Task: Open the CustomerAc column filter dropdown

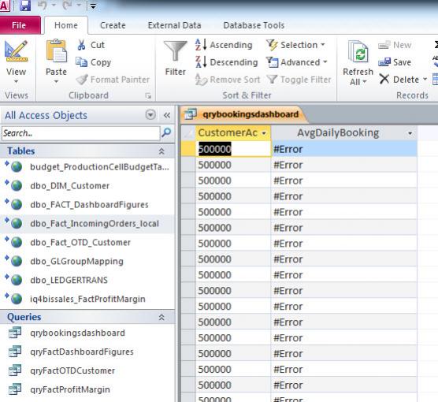Action: 264,133
